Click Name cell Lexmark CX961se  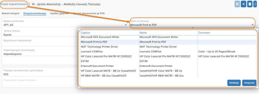pyautogui.click(x=151, y=51)
